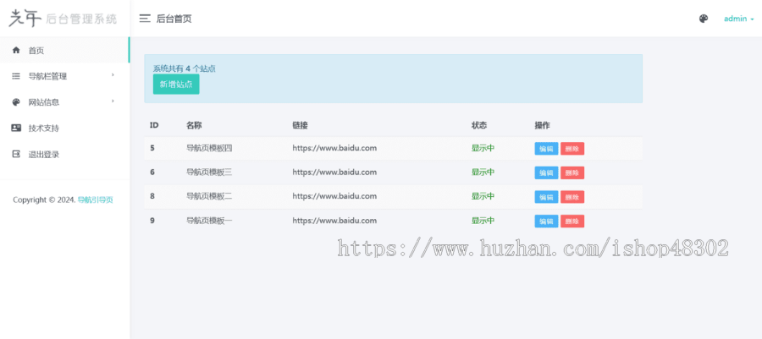Click 显示中 status for 导航页模板二
This screenshot has width=762, height=339.
pyautogui.click(x=483, y=196)
